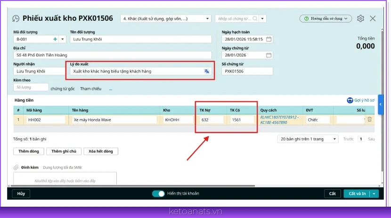Click the Thêm ghi chú button
The height and width of the screenshot is (218, 391).
(64, 151)
